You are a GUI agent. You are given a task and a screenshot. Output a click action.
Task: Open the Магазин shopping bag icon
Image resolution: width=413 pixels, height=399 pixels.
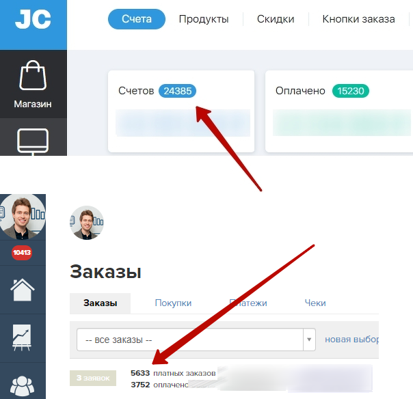click(x=33, y=75)
